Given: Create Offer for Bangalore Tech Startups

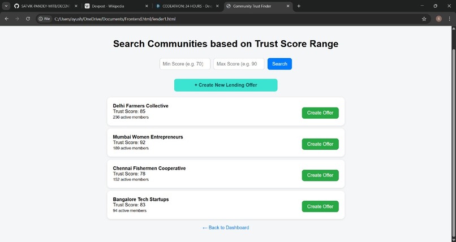Looking at the screenshot, I should (320, 206).
